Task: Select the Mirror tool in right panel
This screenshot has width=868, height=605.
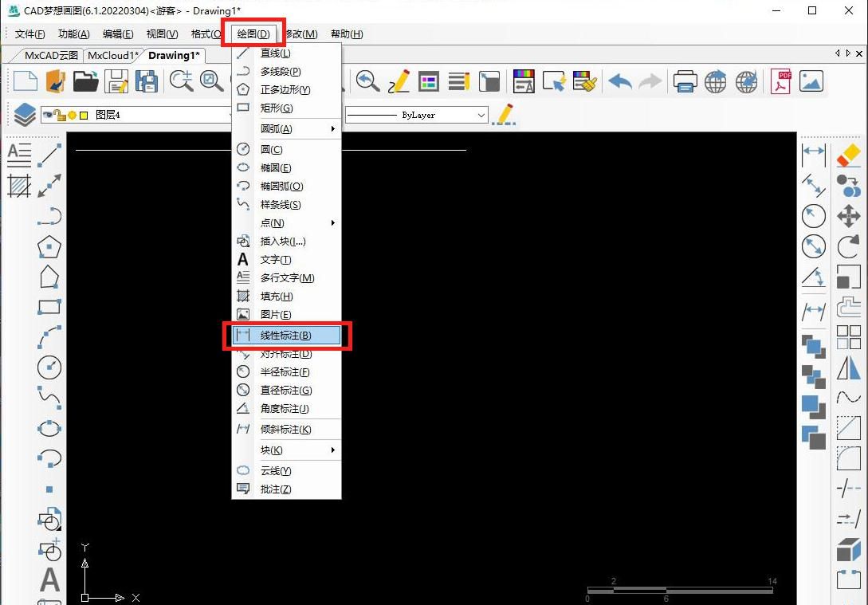Action: click(x=850, y=367)
